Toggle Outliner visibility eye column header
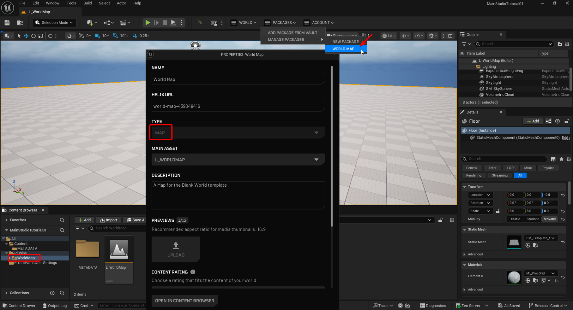573x310 pixels. coord(462,54)
